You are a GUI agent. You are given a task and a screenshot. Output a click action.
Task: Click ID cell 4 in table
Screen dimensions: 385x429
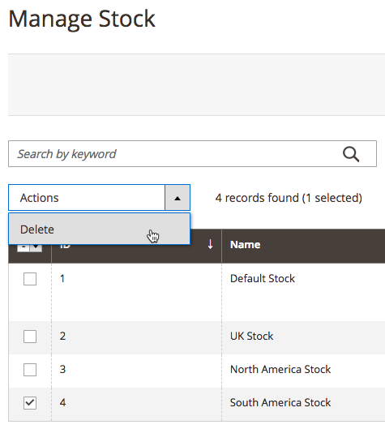[62, 402]
